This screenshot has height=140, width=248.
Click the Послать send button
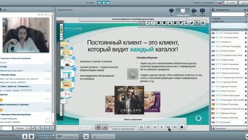coord(20,128)
